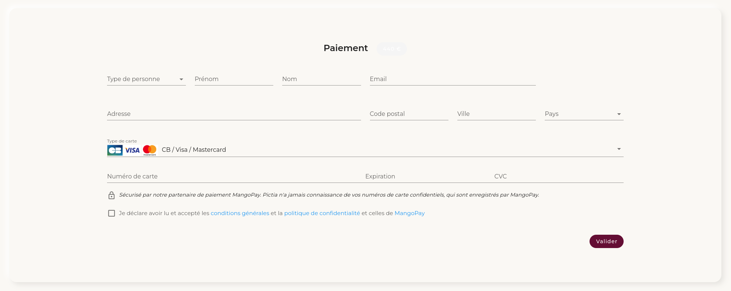Screen dimensions: 731x291
Task: Click the Mastercard logo icon
Action: [x=150, y=150]
